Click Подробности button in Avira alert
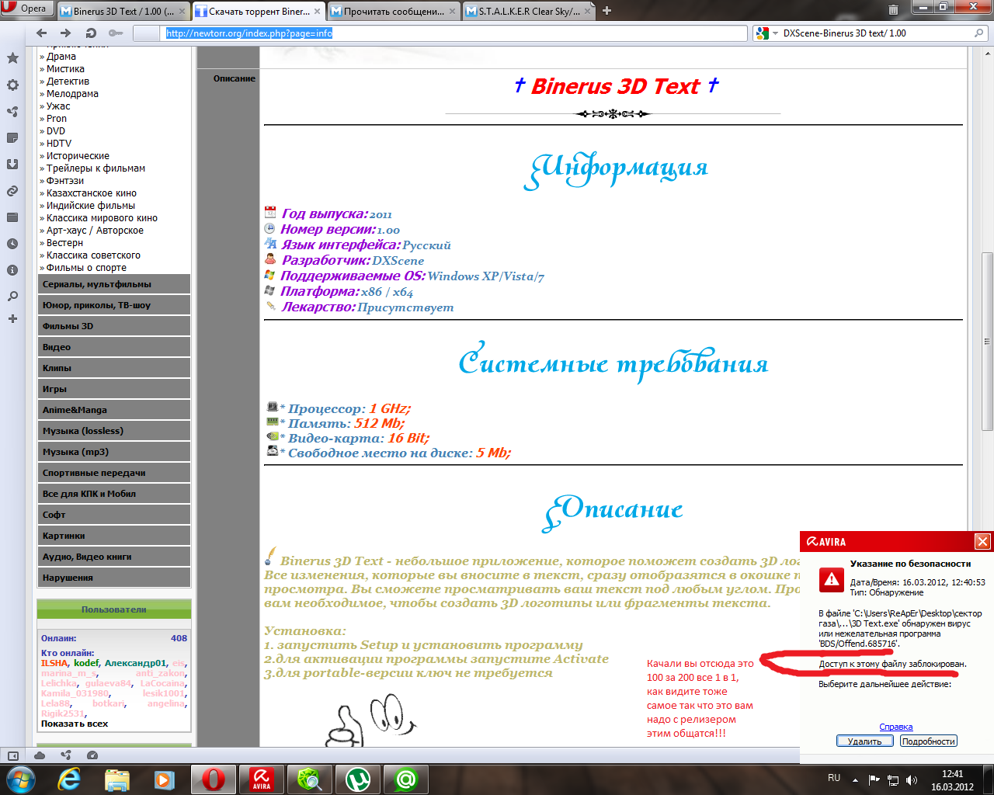Screen dimensions: 994x795 coord(929,741)
